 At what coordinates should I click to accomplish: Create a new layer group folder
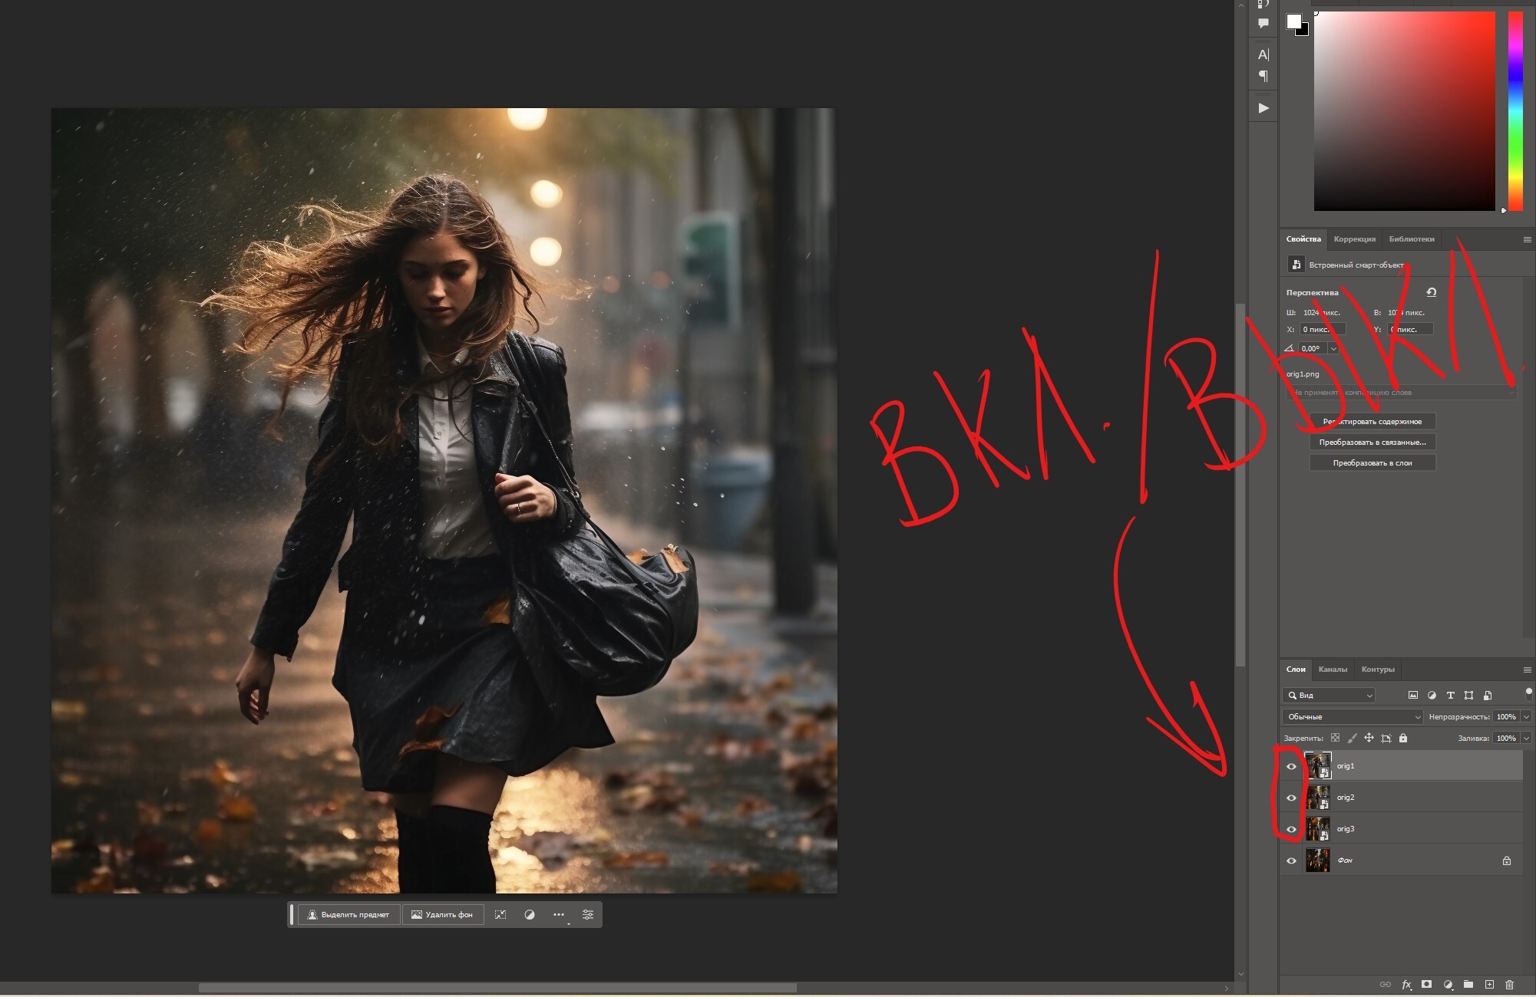tap(1468, 985)
